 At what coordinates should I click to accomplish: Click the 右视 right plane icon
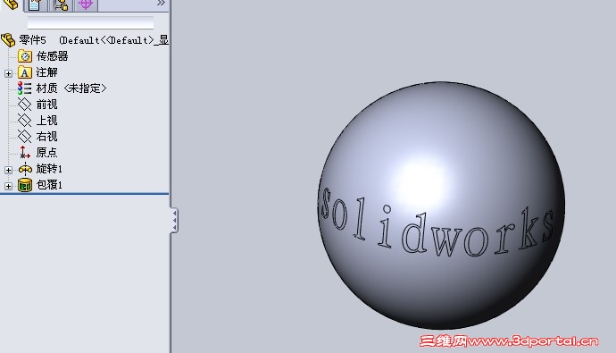pyautogui.click(x=24, y=137)
